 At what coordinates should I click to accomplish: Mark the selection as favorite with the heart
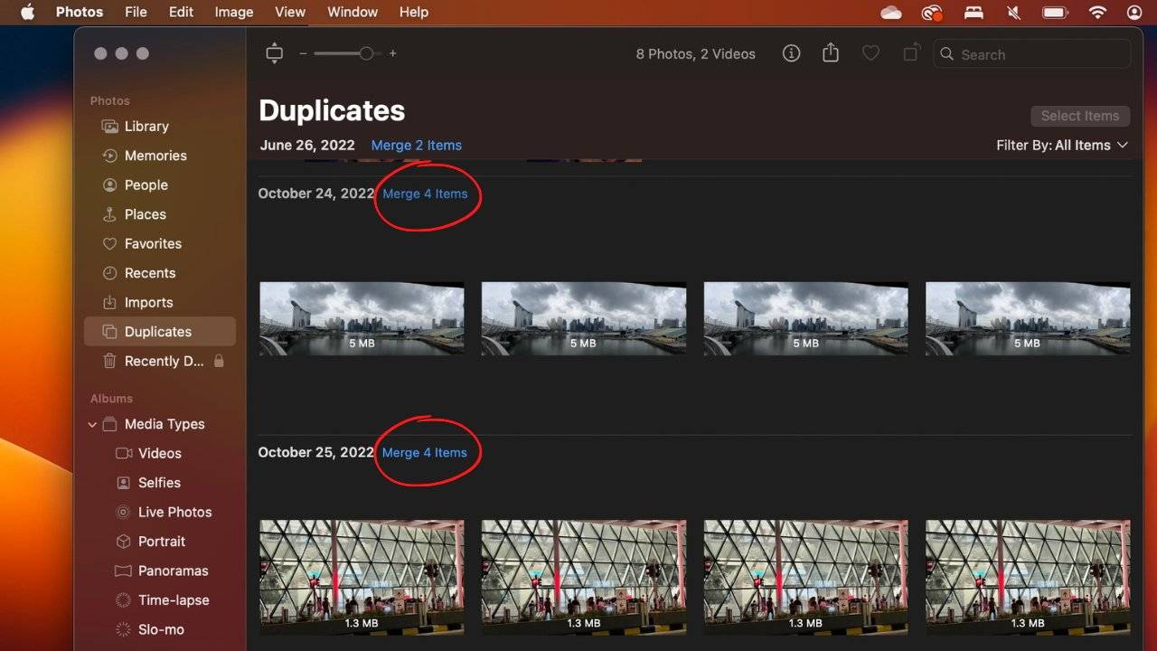tap(870, 53)
